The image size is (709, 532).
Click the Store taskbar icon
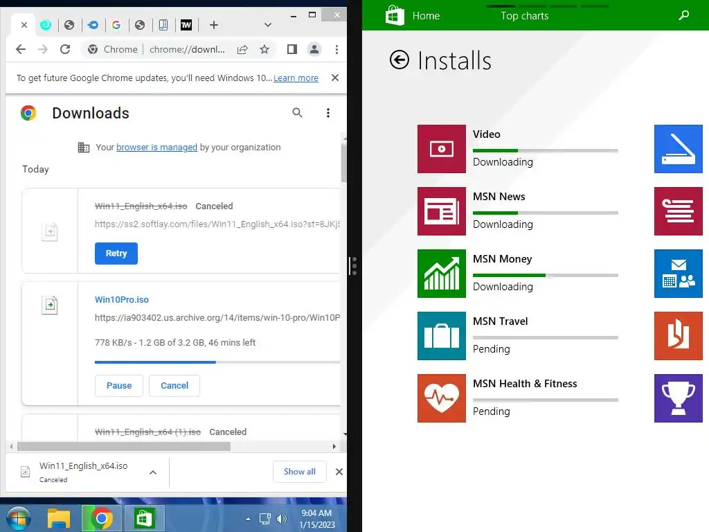point(144,518)
